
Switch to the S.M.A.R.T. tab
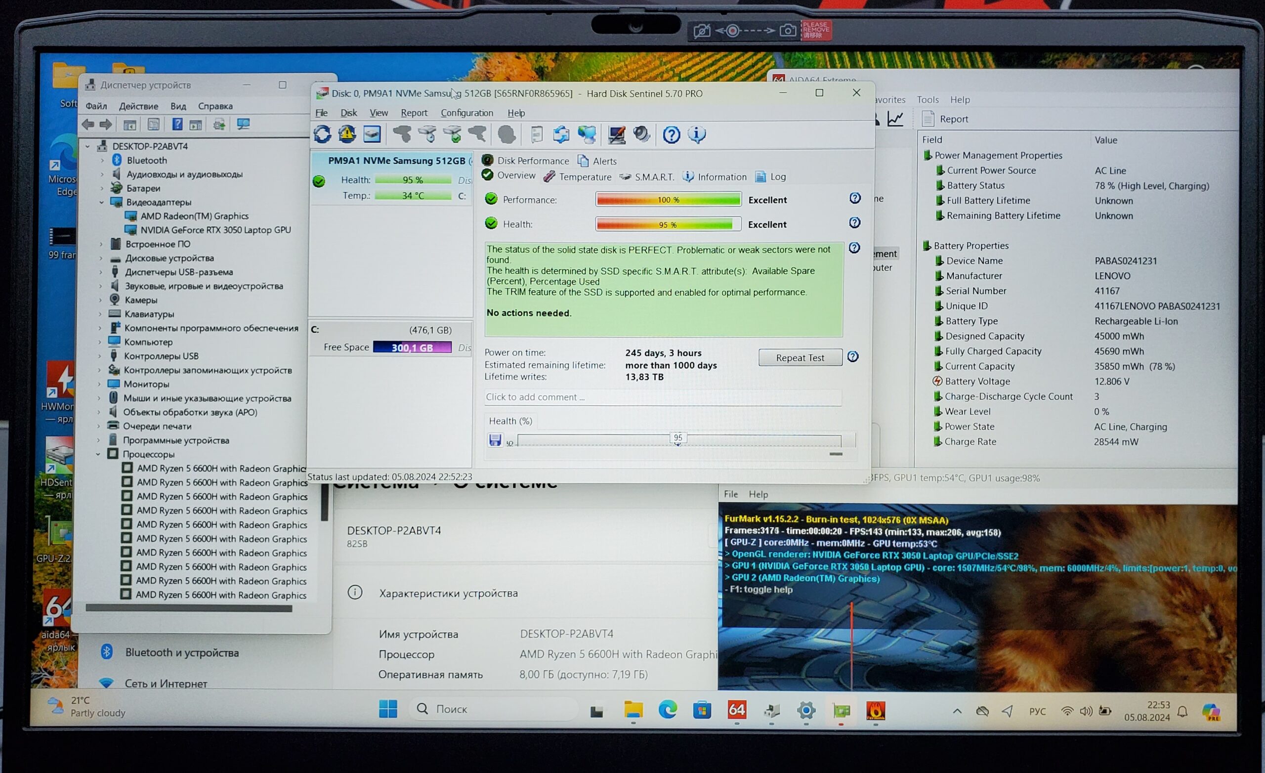click(654, 176)
